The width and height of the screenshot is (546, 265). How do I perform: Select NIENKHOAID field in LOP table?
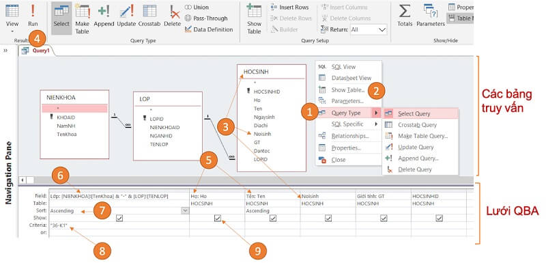click(164, 128)
